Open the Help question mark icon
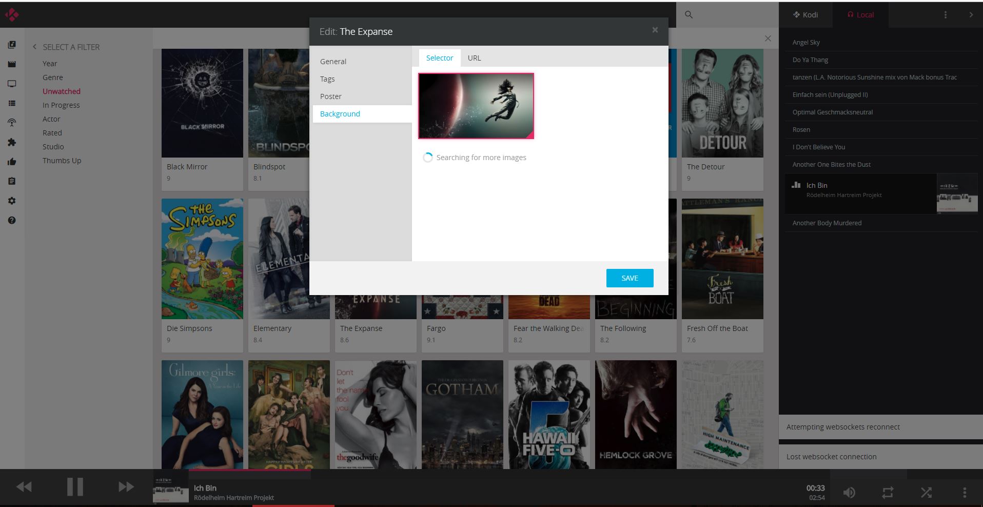Screen dimensions: 983x507 click(12, 220)
